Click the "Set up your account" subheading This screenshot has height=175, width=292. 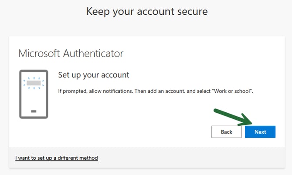click(94, 75)
